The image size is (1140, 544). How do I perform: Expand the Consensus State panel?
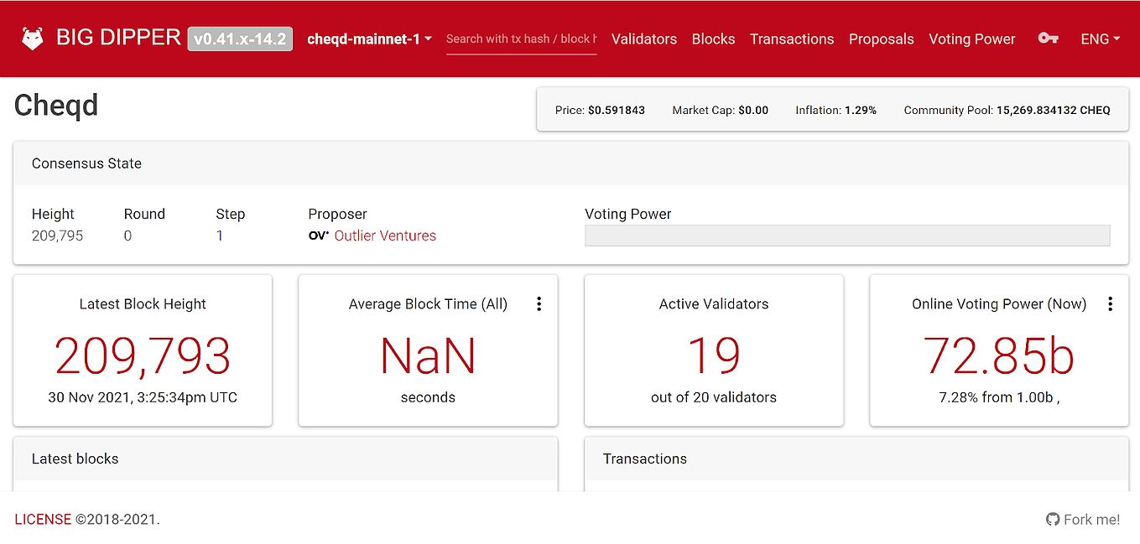point(86,163)
